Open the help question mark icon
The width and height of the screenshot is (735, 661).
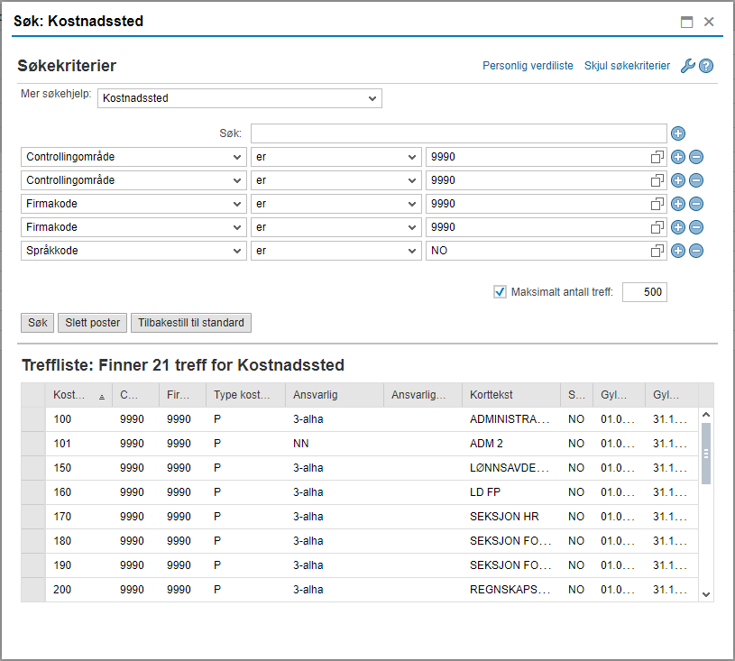tap(706, 66)
